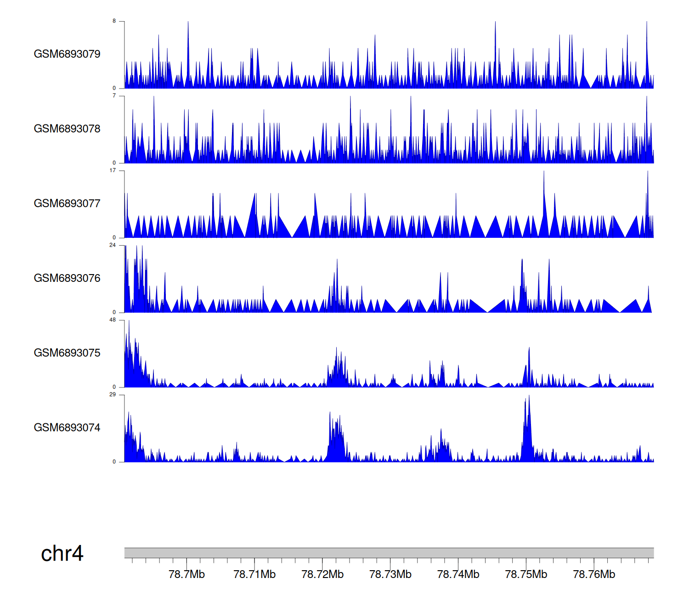Click the 78.72Mb coordinate label
This screenshot has height=606, width=689.
point(322,575)
